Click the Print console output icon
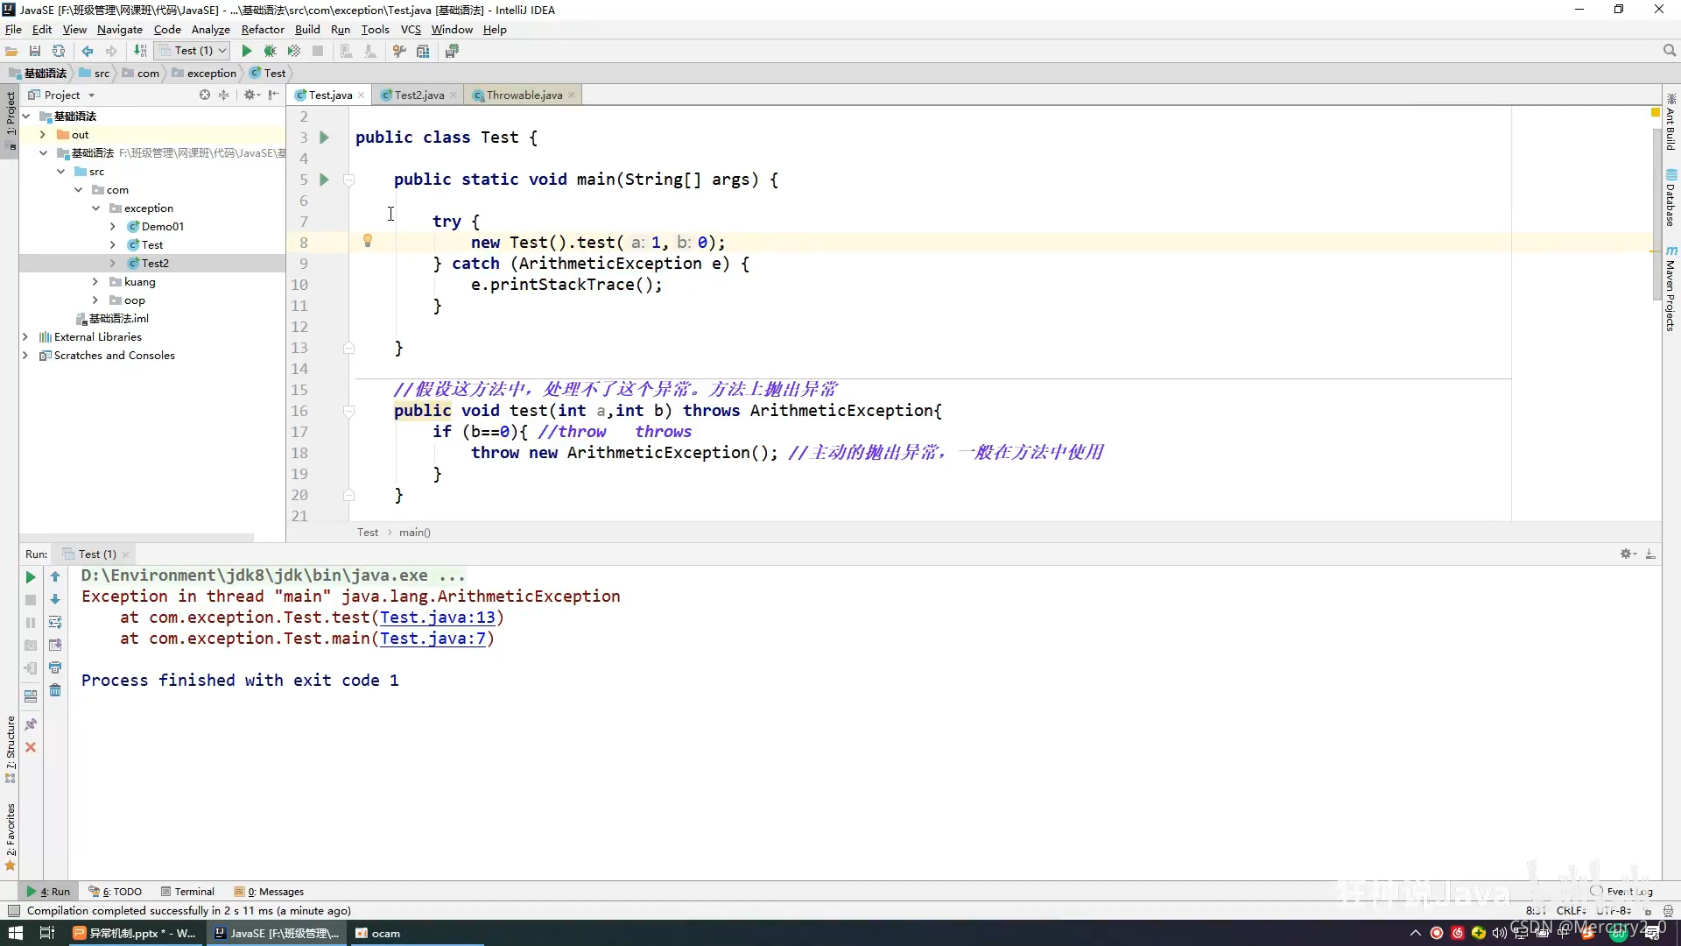The width and height of the screenshot is (1681, 946). (x=55, y=668)
